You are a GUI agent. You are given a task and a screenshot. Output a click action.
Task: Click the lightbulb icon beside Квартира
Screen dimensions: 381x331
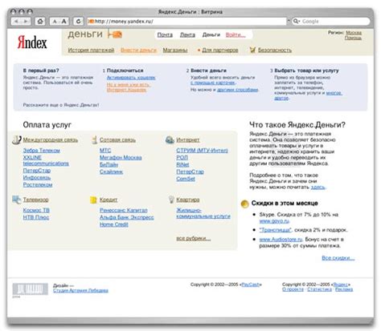tap(171, 200)
